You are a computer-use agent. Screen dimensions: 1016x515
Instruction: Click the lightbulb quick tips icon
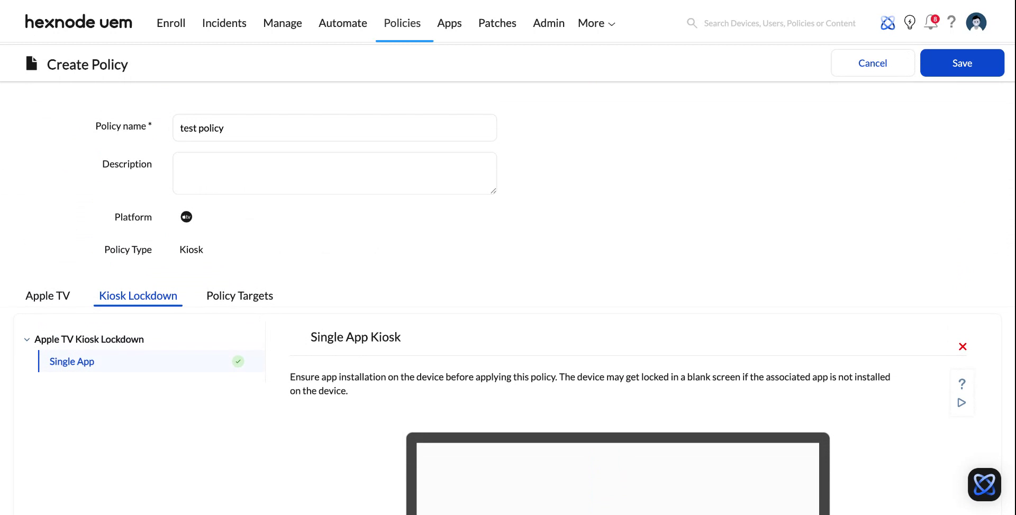[x=910, y=22]
